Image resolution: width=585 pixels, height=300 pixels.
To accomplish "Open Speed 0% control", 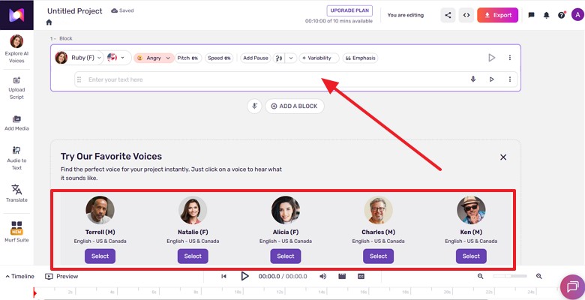I will tap(219, 58).
